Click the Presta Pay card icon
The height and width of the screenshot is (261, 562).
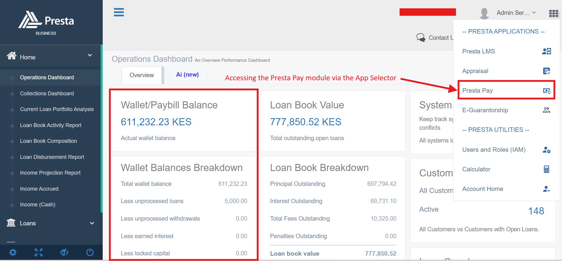coord(547,91)
